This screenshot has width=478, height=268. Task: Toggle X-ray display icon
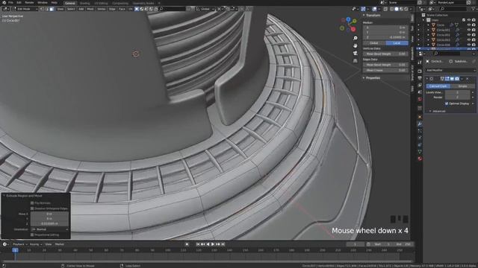click(385, 9)
